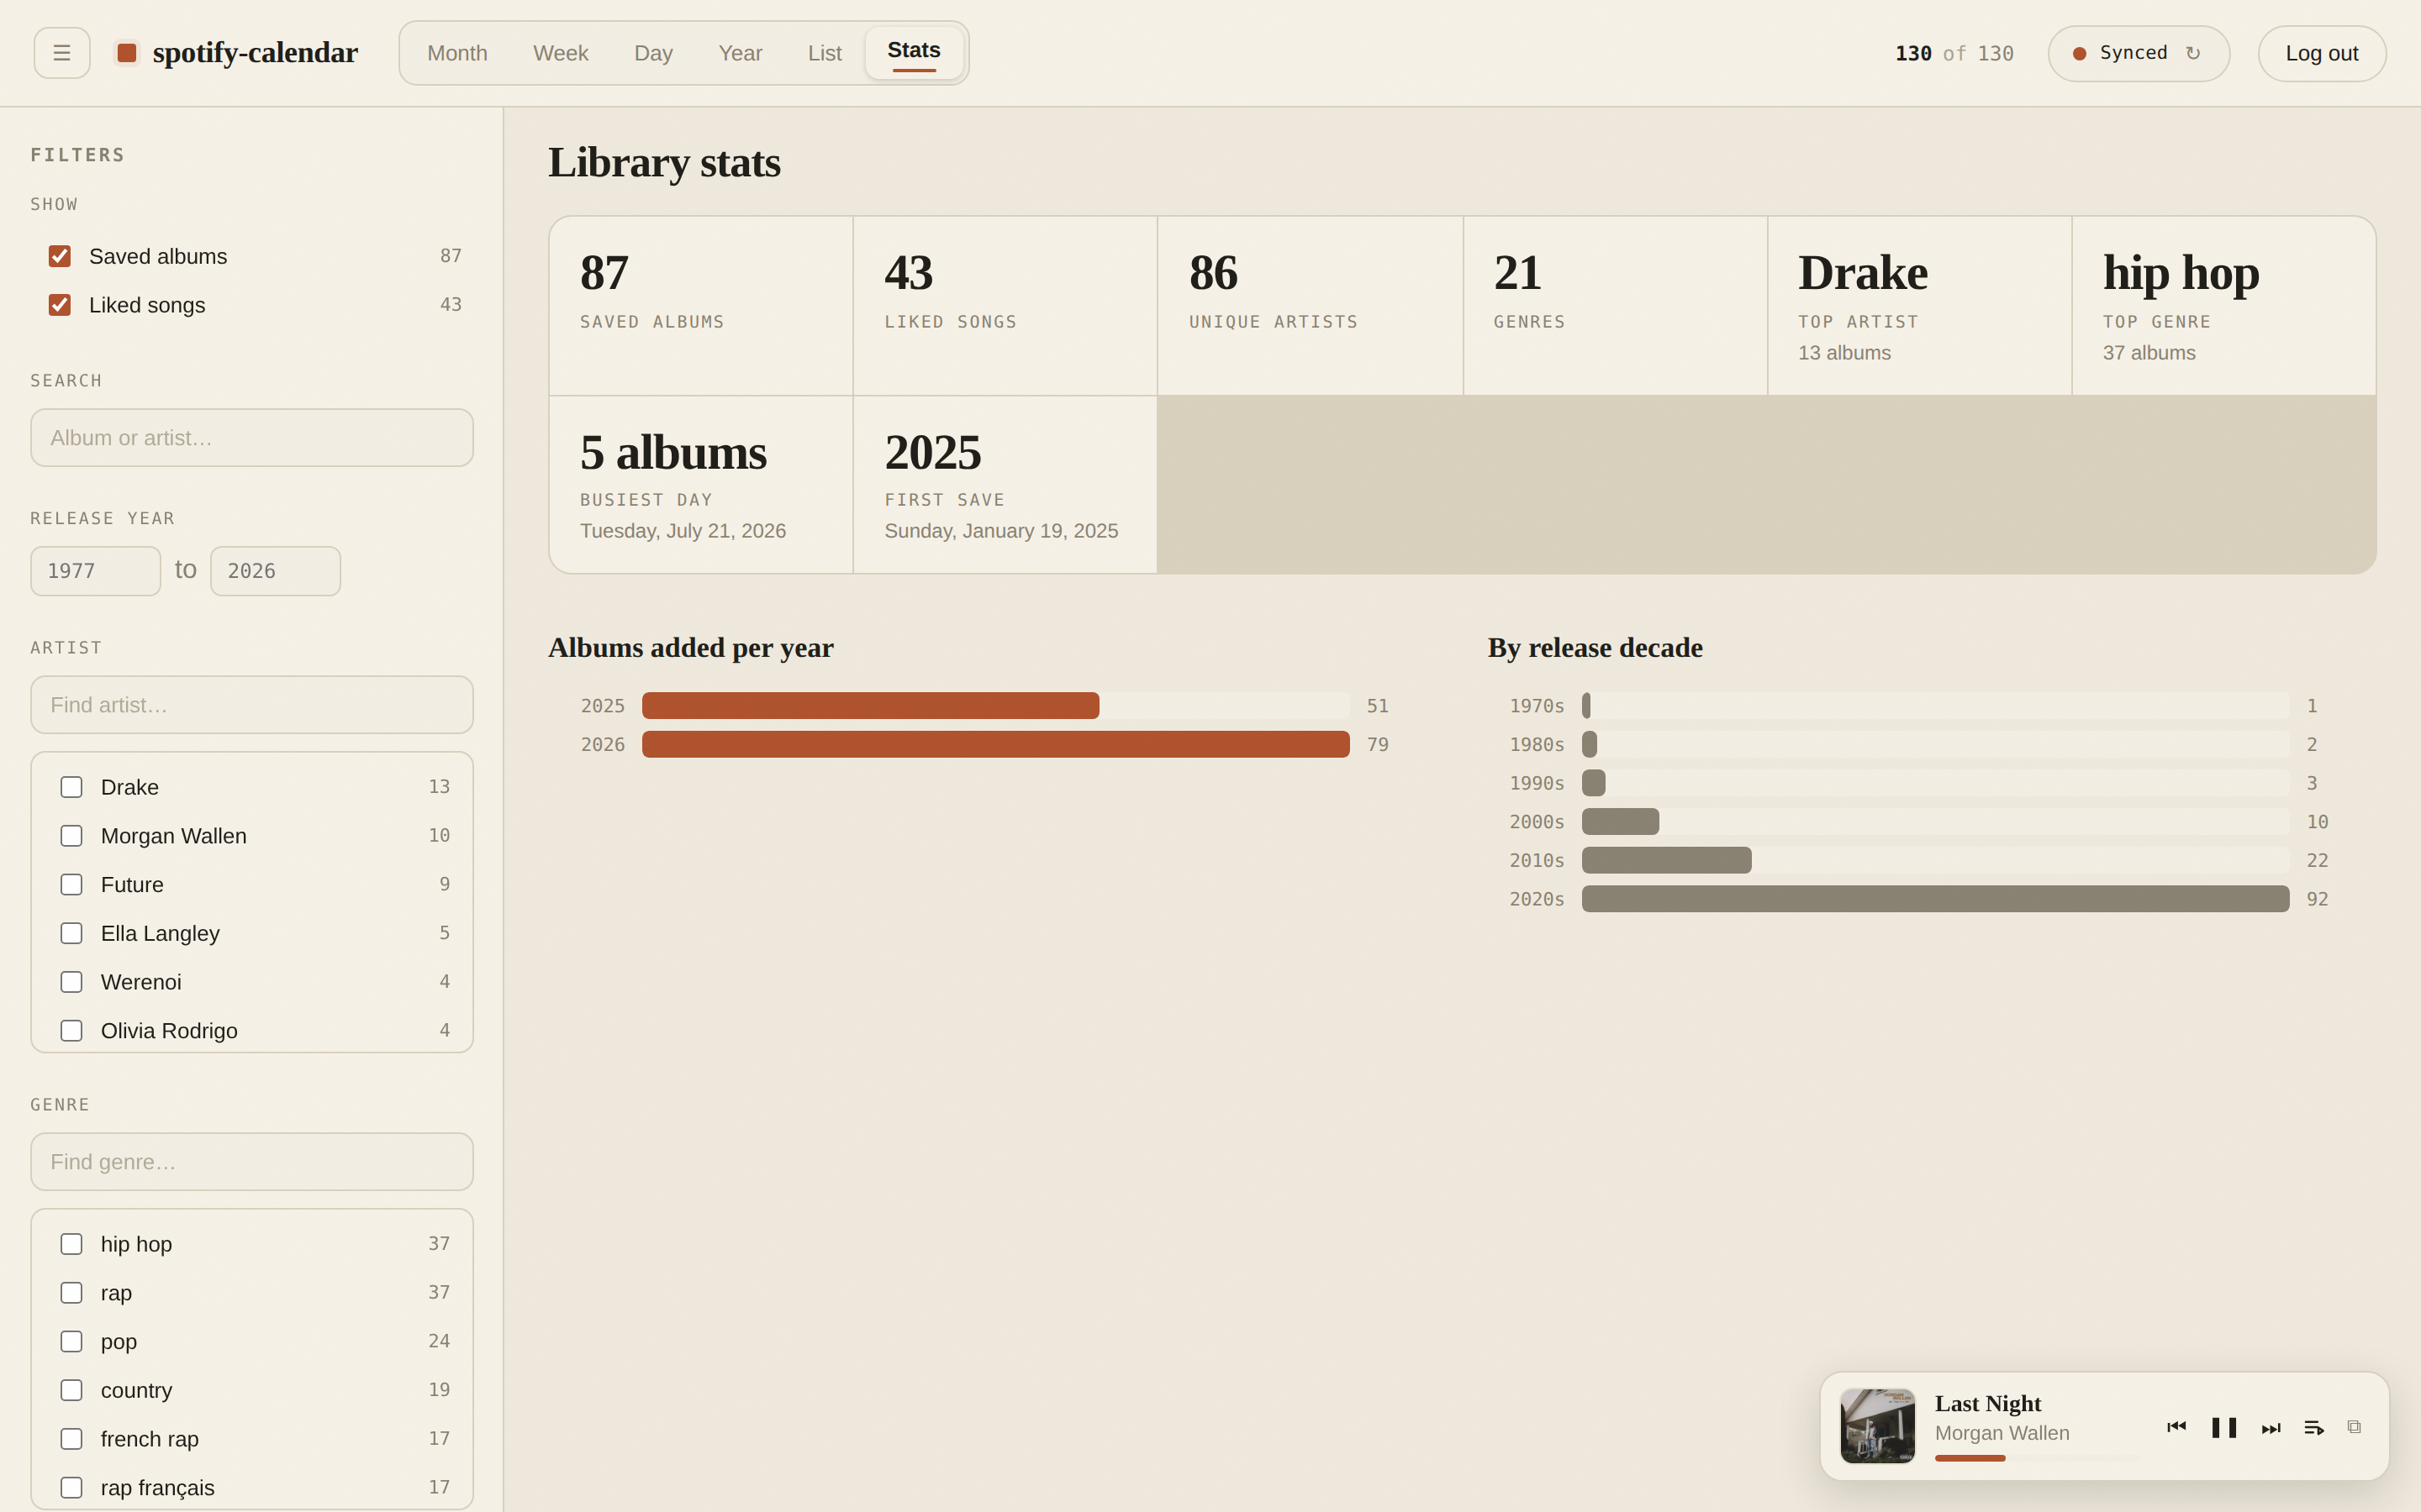Focus the Find artist input

[x=252, y=705]
